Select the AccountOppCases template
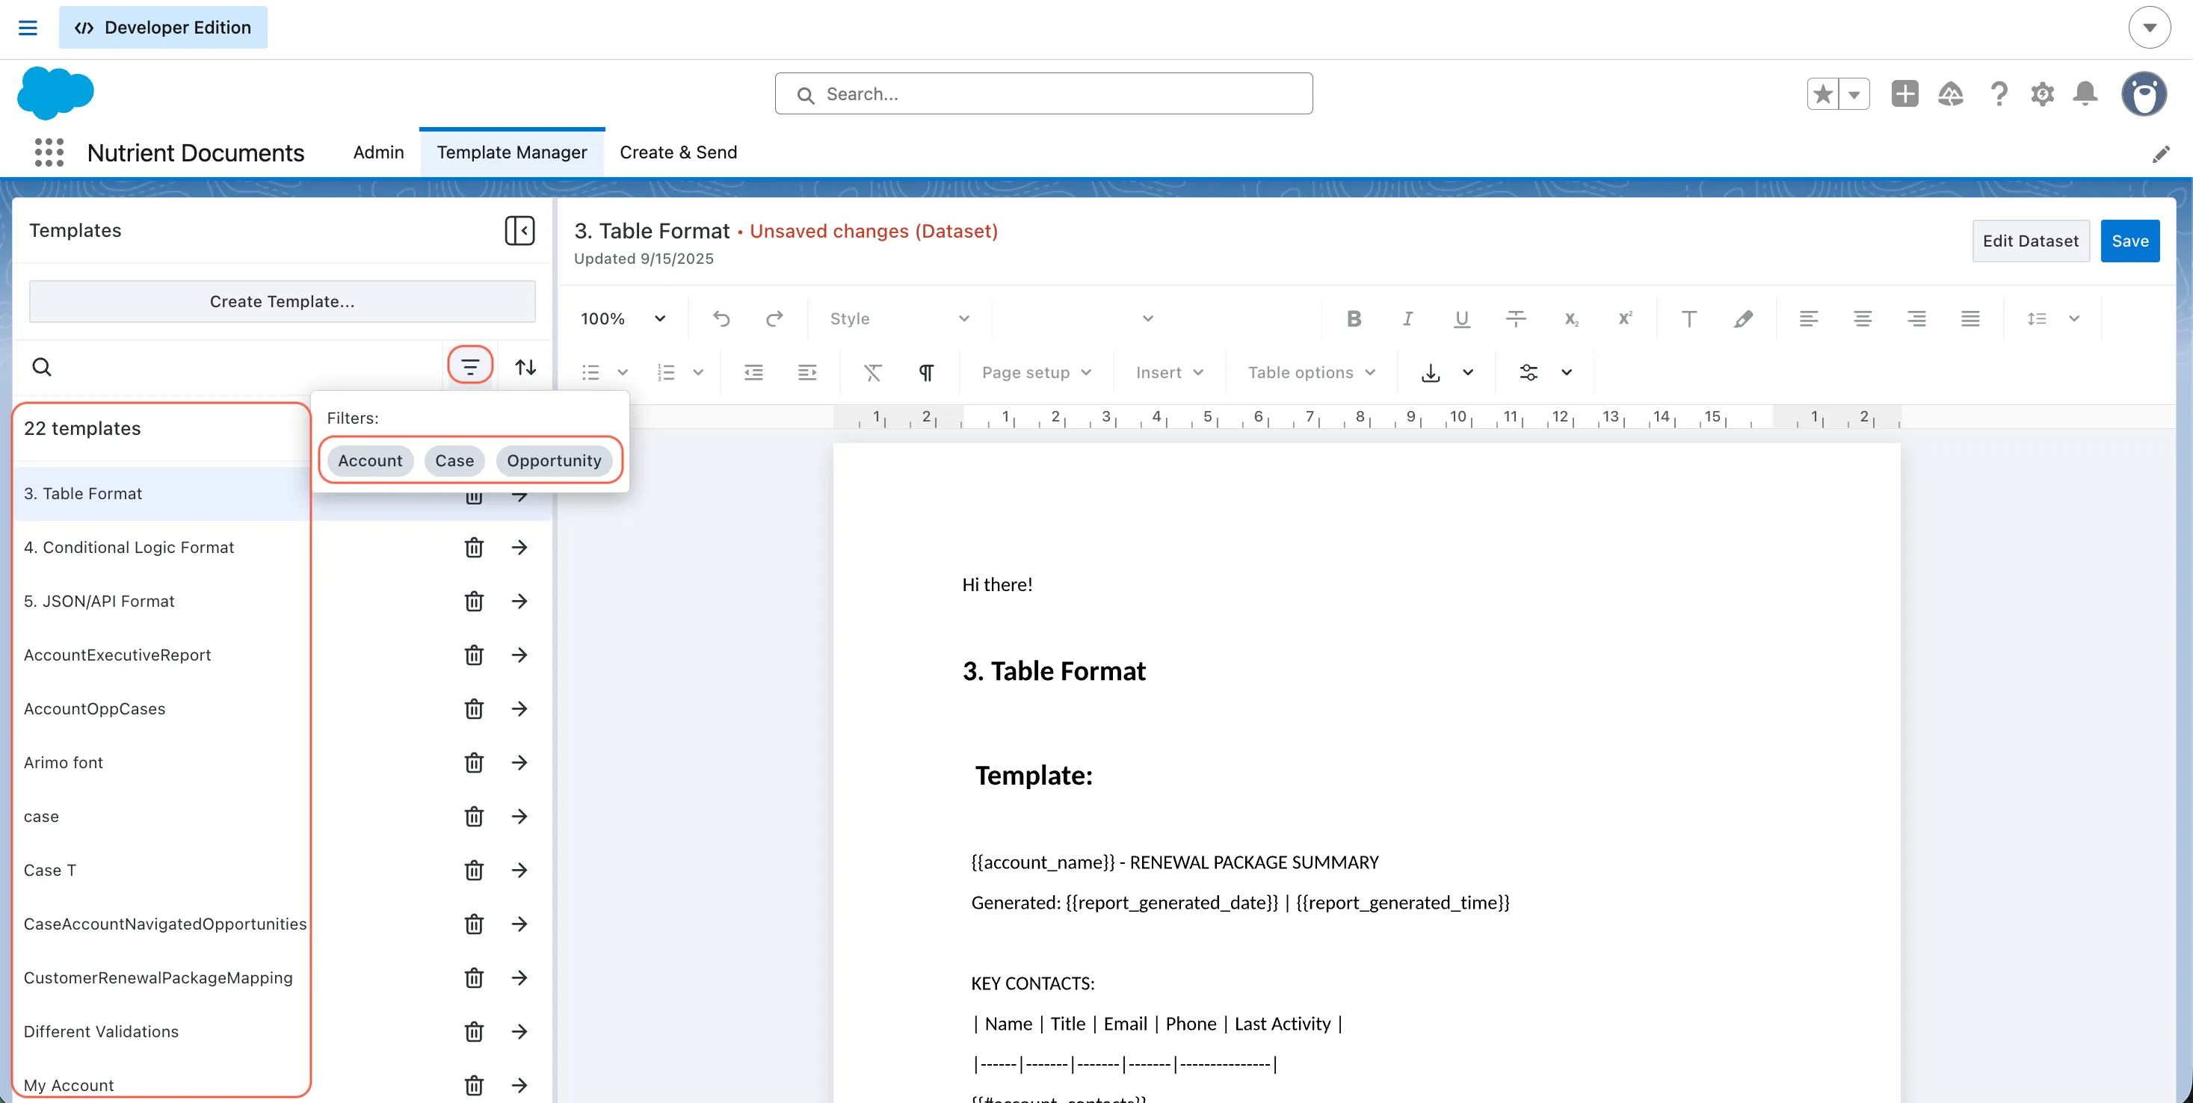The width and height of the screenshot is (2193, 1103). [94, 708]
